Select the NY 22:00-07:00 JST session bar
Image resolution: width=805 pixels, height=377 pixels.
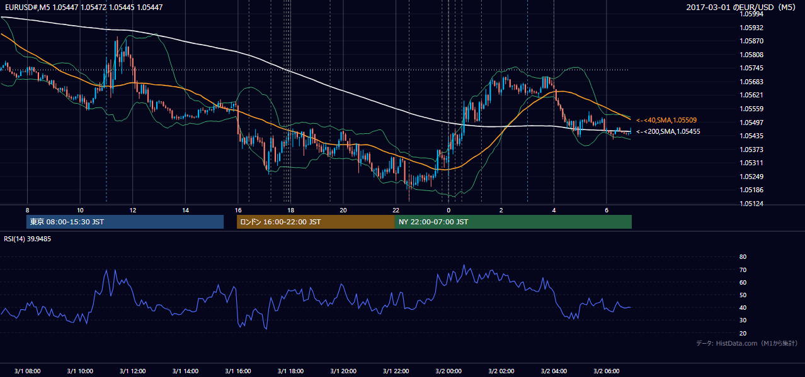click(x=513, y=222)
